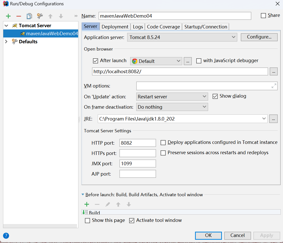Add a Before launch task with the green plus
The width and height of the screenshot is (283, 243).
coord(87,204)
